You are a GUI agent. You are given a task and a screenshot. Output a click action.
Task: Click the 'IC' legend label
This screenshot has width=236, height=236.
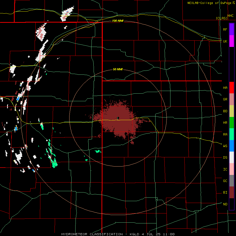tap(225, 169)
